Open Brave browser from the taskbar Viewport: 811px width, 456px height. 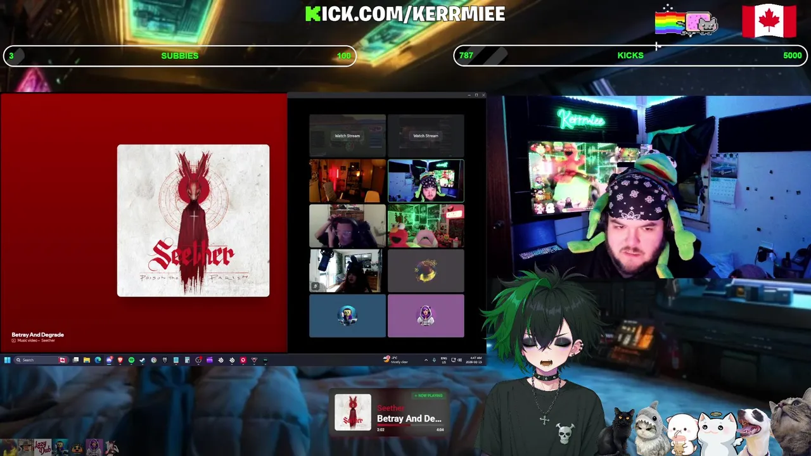point(120,360)
